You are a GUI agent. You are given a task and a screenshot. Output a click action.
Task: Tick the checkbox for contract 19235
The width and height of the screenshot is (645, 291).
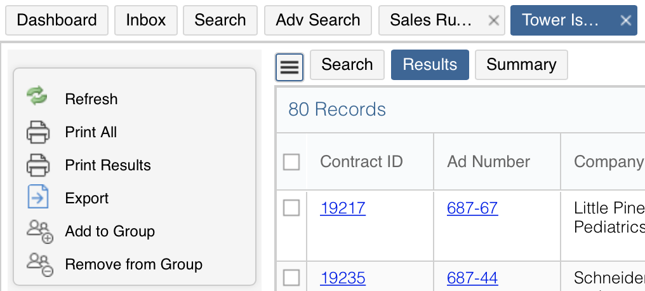(x=291, y=278)
